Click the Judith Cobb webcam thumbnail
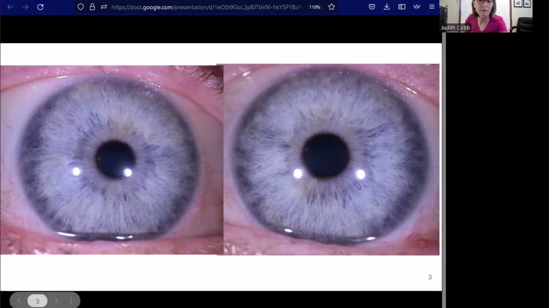549x308 pixels. point(486,16)
